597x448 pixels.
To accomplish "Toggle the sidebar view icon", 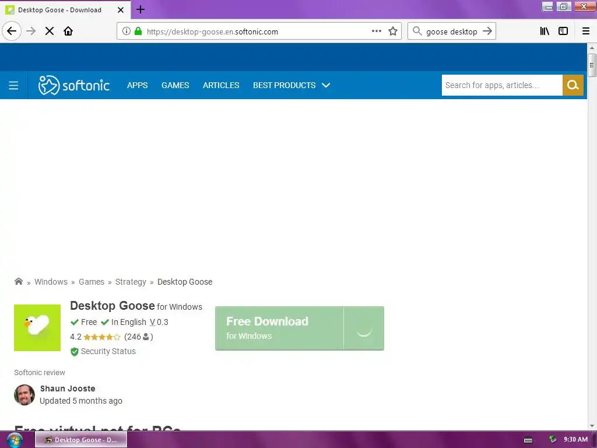I will click(x=563, y=32).
